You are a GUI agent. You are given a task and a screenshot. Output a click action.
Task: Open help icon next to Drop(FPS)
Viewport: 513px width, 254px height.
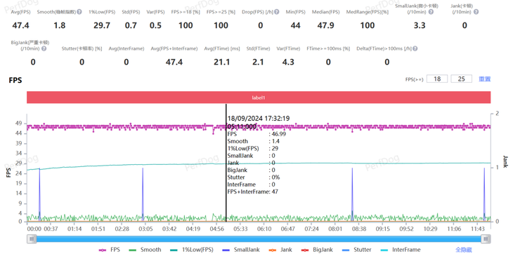pos(277,12)
